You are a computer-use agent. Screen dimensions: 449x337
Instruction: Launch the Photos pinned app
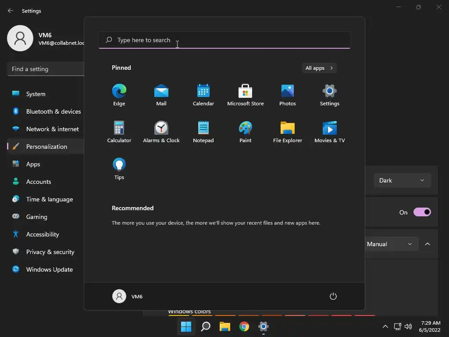[x=288, y=95]
